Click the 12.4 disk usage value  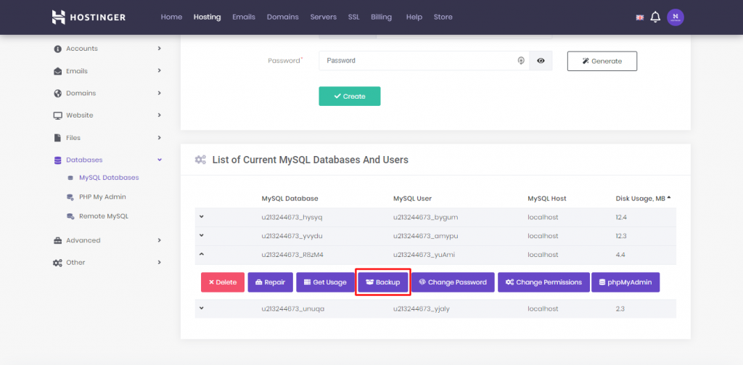click(x=621, y=217)
